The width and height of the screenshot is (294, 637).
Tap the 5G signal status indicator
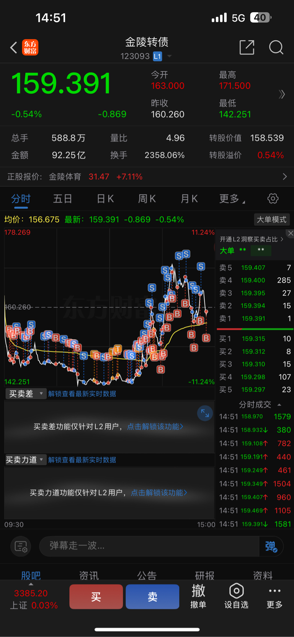pos(238,18)
